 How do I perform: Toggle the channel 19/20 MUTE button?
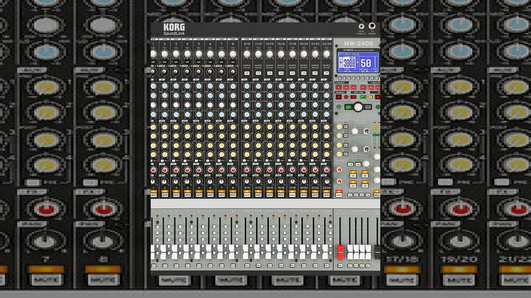(304, 195)
